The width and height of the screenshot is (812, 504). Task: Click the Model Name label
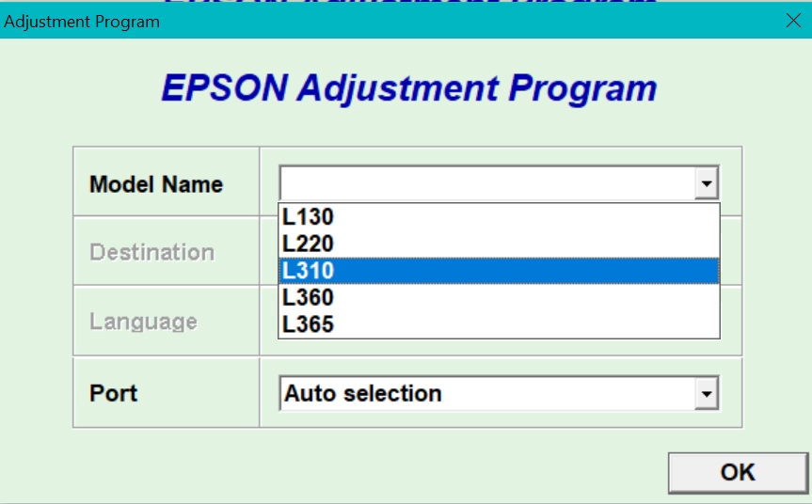click(x=156, y=184)
